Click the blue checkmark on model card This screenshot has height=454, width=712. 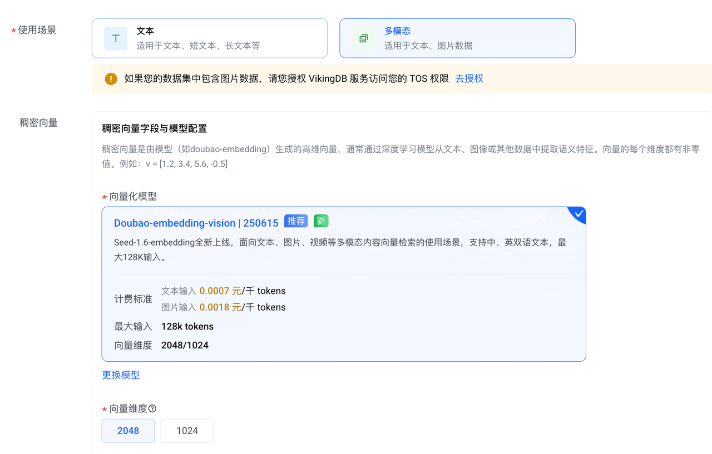point(578,213)
